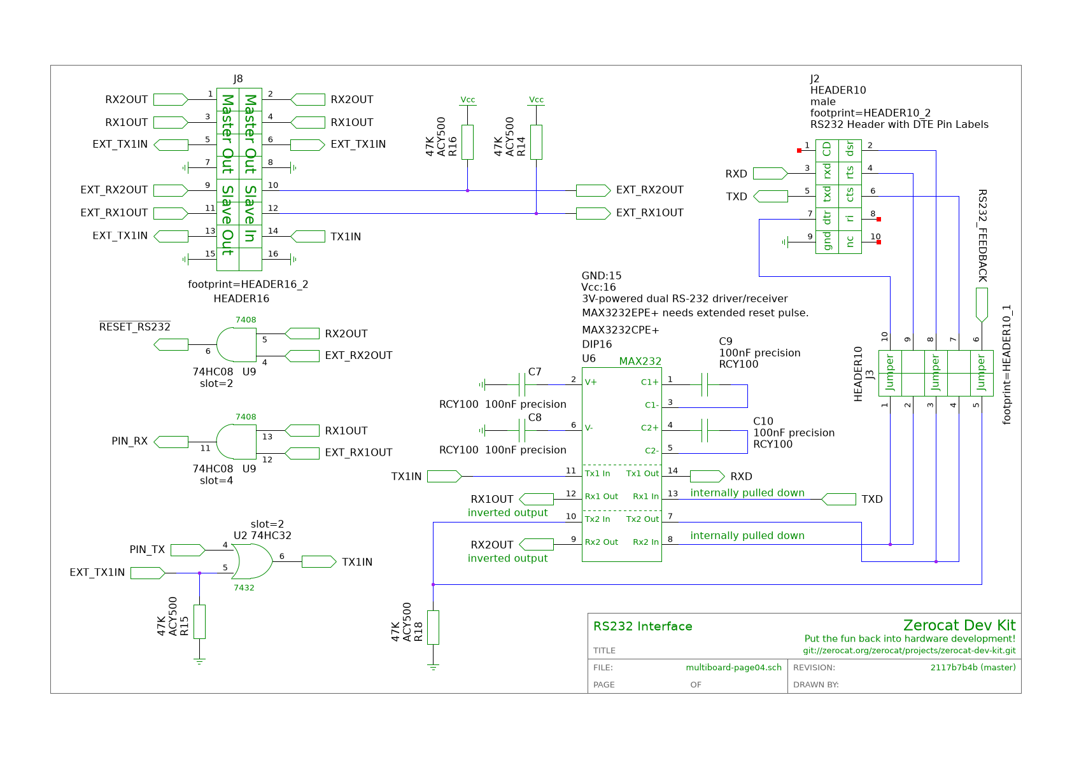The image size is (1072, 758).
Task: Click the ground symbol below R18
Action: [433, 667]
